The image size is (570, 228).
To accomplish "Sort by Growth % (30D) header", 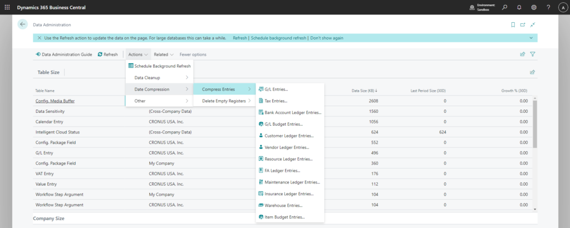I will [x=514, y=91].
